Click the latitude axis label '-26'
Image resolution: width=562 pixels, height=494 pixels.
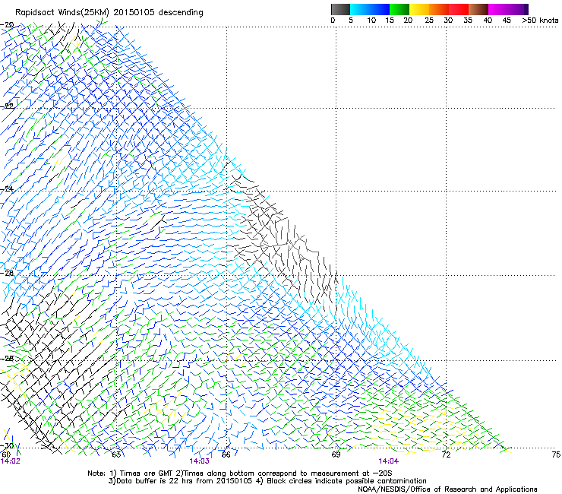click(7, 274)
